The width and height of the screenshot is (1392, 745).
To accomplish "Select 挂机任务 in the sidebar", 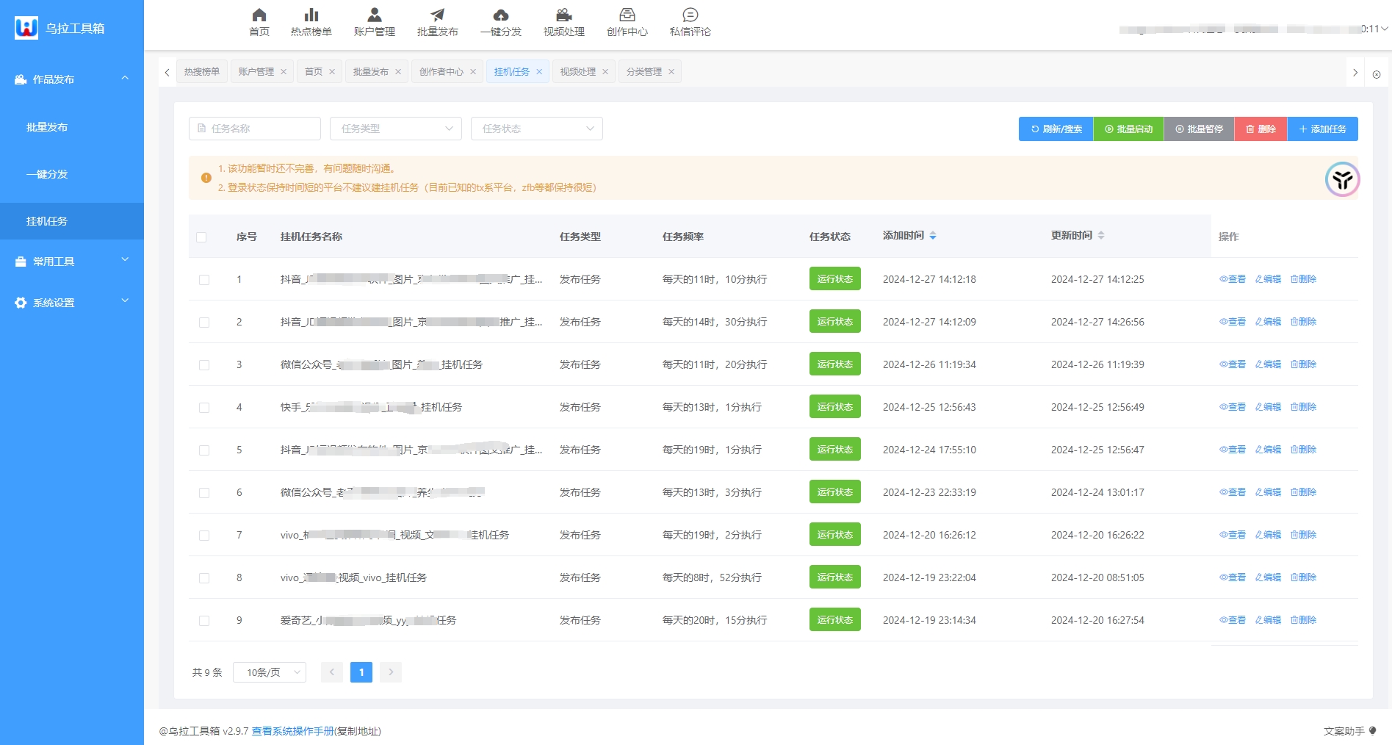I will pos(72,221).
